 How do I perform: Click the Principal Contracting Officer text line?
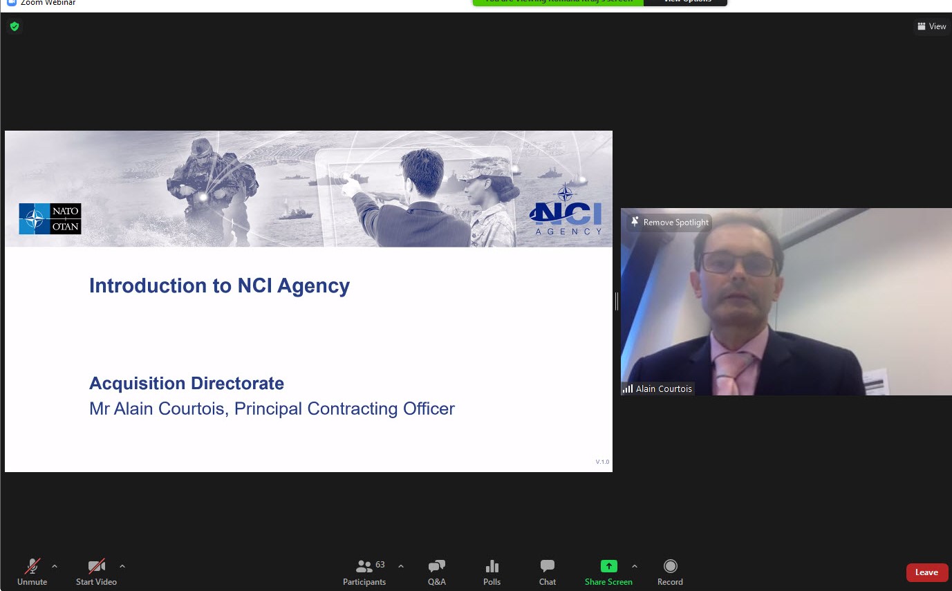click(x=272, y=409)
